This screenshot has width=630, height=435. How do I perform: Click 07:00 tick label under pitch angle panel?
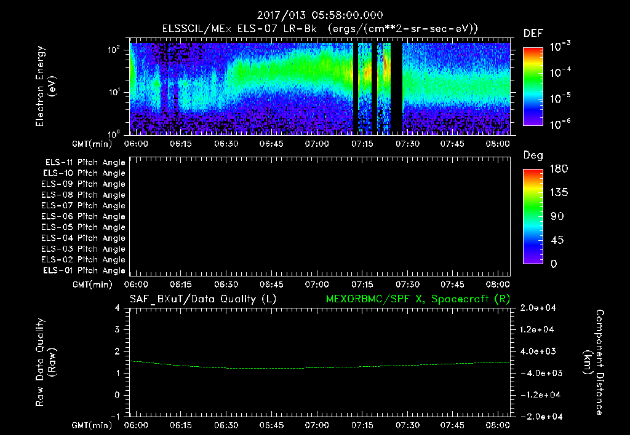[317, 285]
